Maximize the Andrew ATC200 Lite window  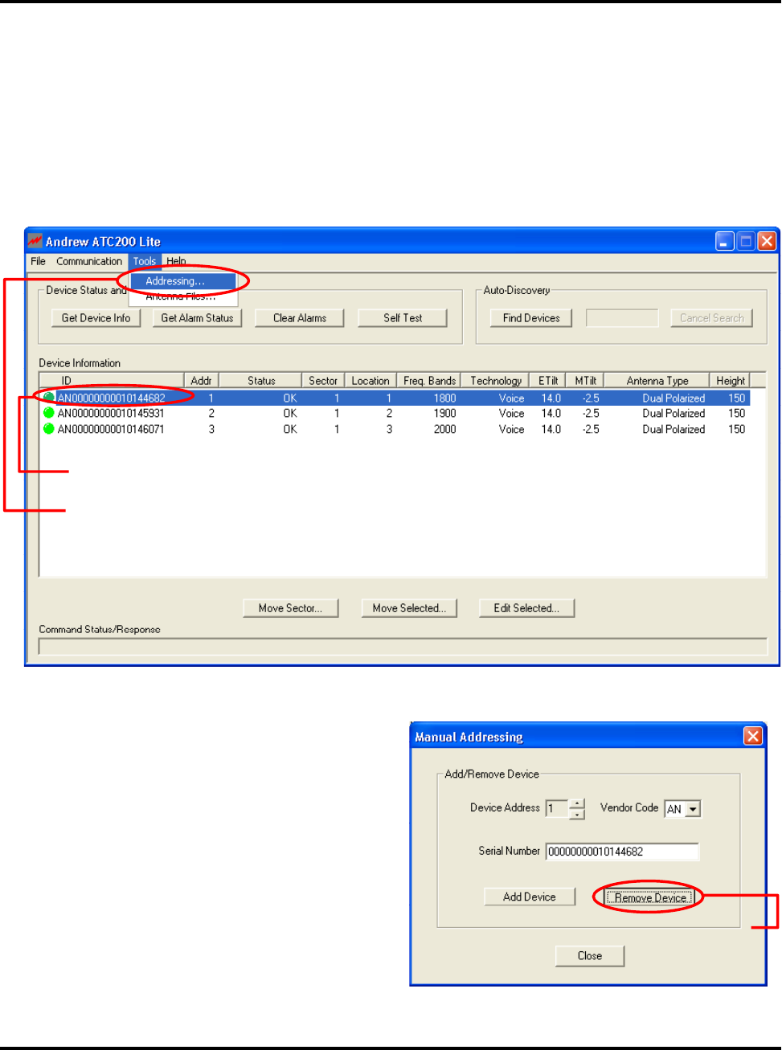(746, 241)
